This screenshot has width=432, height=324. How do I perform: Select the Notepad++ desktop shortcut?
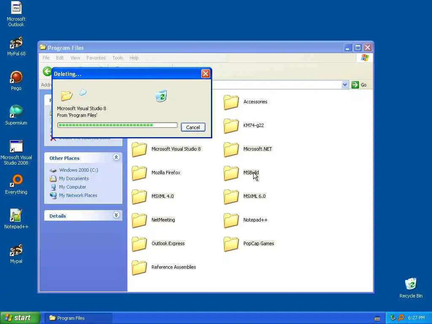[x=16, y=219]
